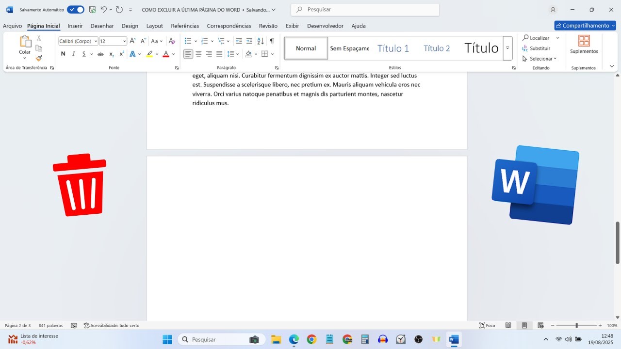The image size is (621, 349).
Task: Click the Clear Formatting icon
Action: [x=172, y=41]
